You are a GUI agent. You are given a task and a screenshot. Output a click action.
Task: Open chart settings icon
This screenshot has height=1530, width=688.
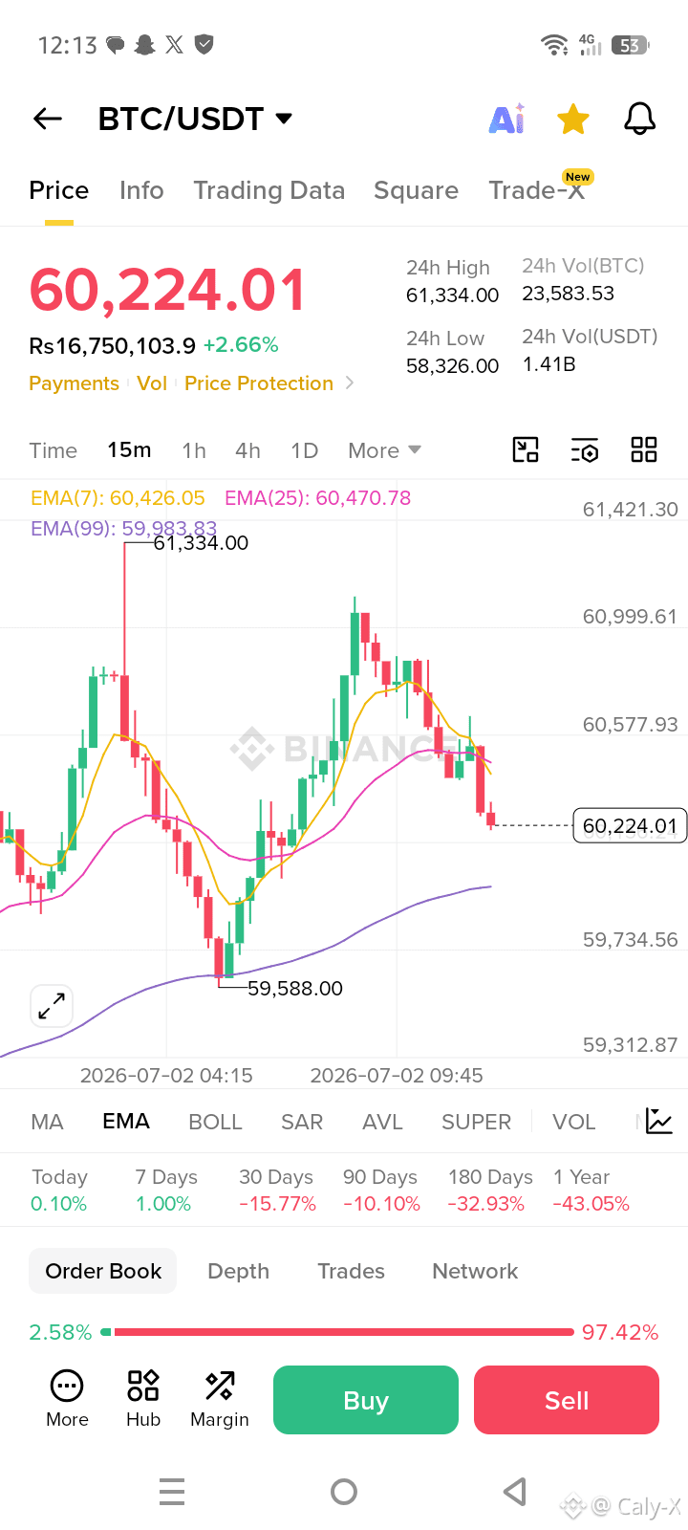[x=585, y=449]
